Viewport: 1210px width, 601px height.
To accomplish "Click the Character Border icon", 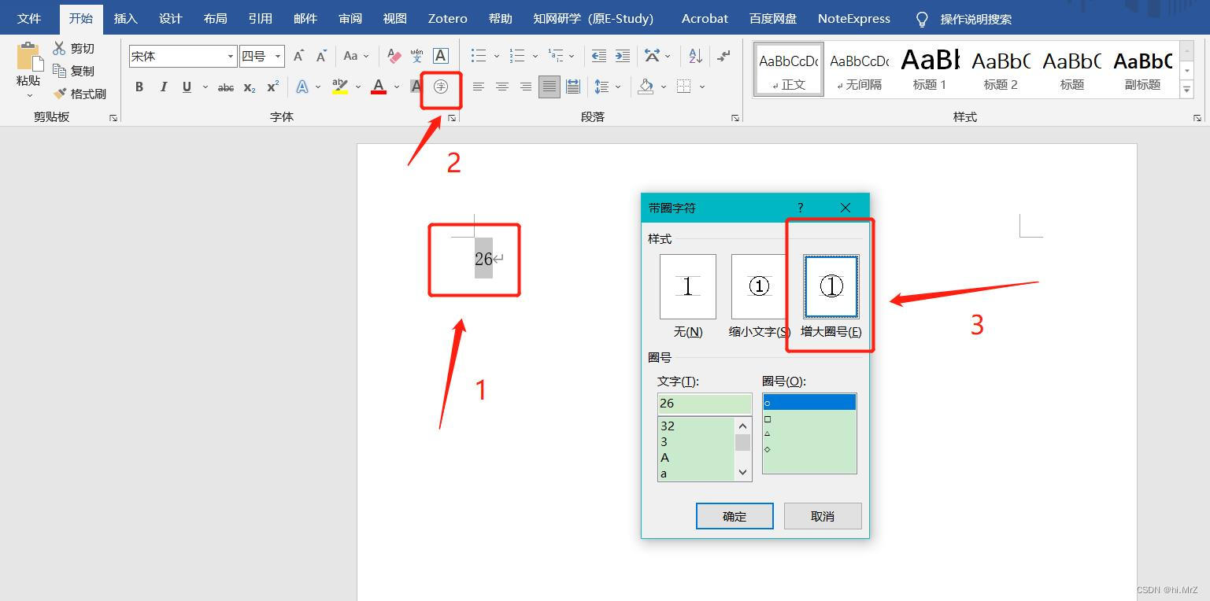I will pyautogui.click(x=441, y=56).
